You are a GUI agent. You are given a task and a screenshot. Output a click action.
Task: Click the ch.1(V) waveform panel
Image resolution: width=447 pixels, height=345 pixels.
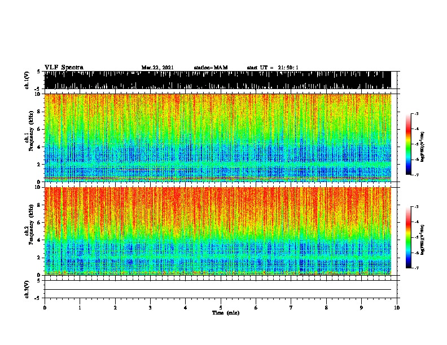217,80
